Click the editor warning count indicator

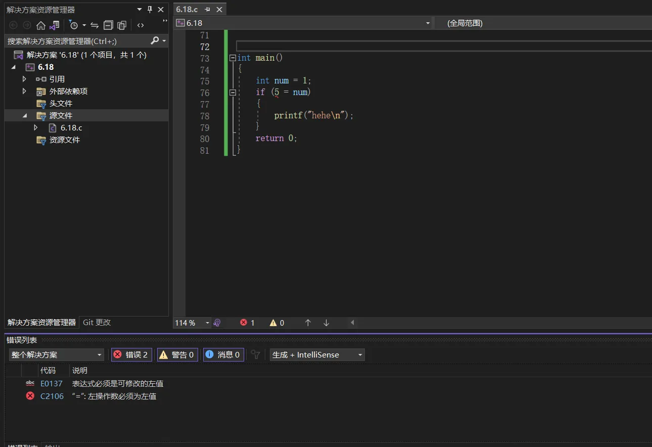click(277, 323)
